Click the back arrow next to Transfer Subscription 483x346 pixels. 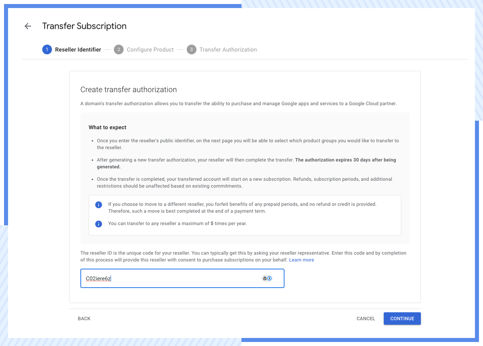(28, 26)
